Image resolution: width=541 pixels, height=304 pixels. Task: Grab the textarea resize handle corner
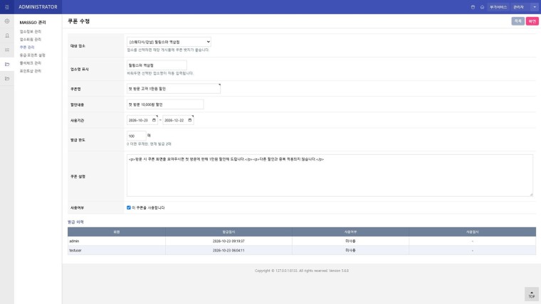531,195
